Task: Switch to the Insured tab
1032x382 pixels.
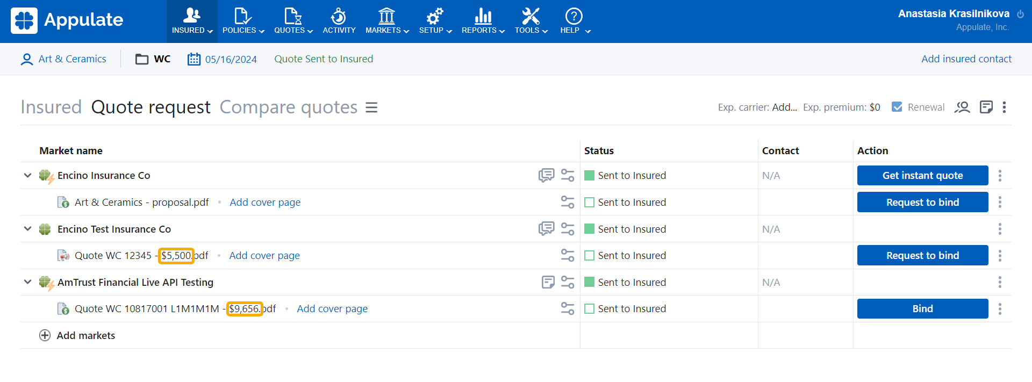Action: pos(51,107)
